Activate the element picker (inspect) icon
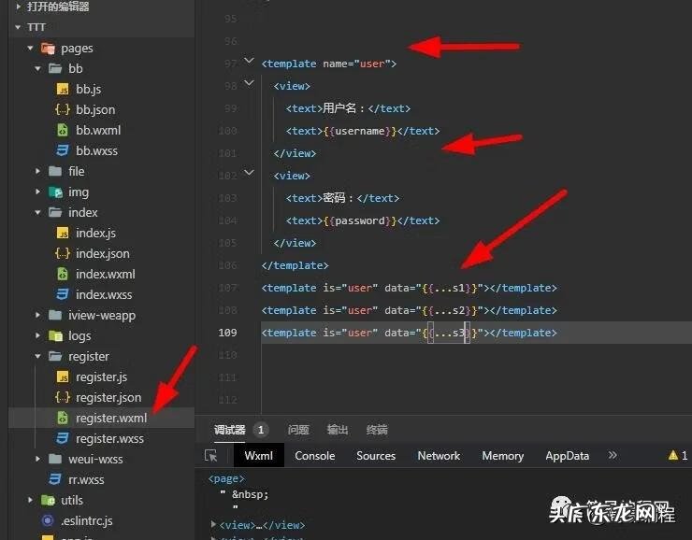This screenshot has height=540, width=692. (x=211, y=456)
